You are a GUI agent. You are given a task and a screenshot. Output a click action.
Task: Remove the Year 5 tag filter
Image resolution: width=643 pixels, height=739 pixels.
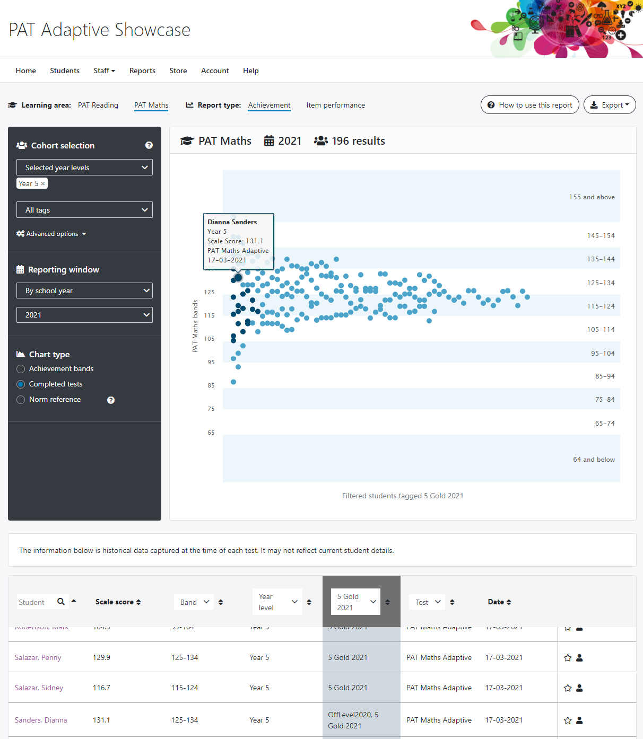coord(43,183)
